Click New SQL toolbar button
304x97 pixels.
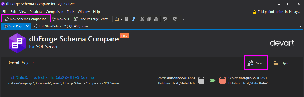(61, 19)
